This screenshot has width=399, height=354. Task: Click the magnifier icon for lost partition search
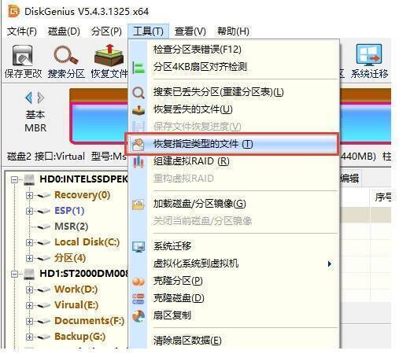pyautogui.click(x=139, y=93)
